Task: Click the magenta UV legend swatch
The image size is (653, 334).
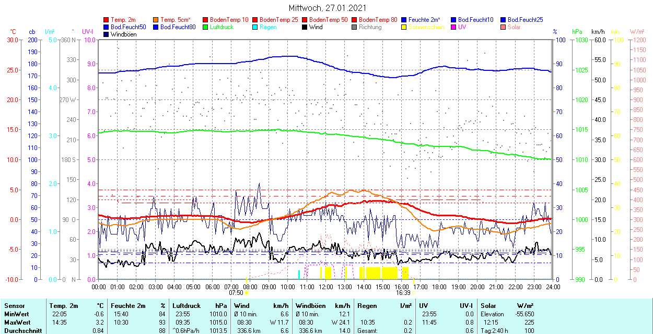Action: coord(454,27)
